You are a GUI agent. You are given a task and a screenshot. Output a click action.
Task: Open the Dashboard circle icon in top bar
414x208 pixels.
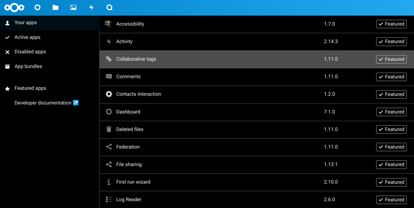click(x=38, y=8)
